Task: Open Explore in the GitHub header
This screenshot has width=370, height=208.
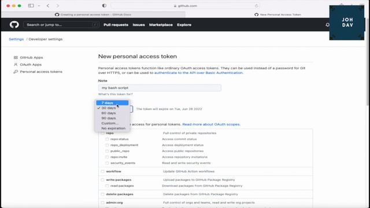Action: 184,25
